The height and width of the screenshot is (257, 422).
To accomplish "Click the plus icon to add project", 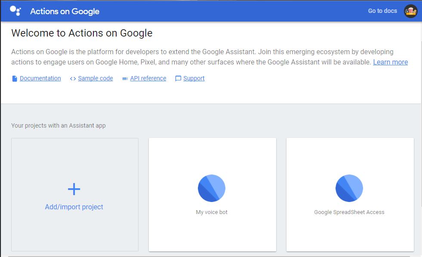I will click(74, 189).
